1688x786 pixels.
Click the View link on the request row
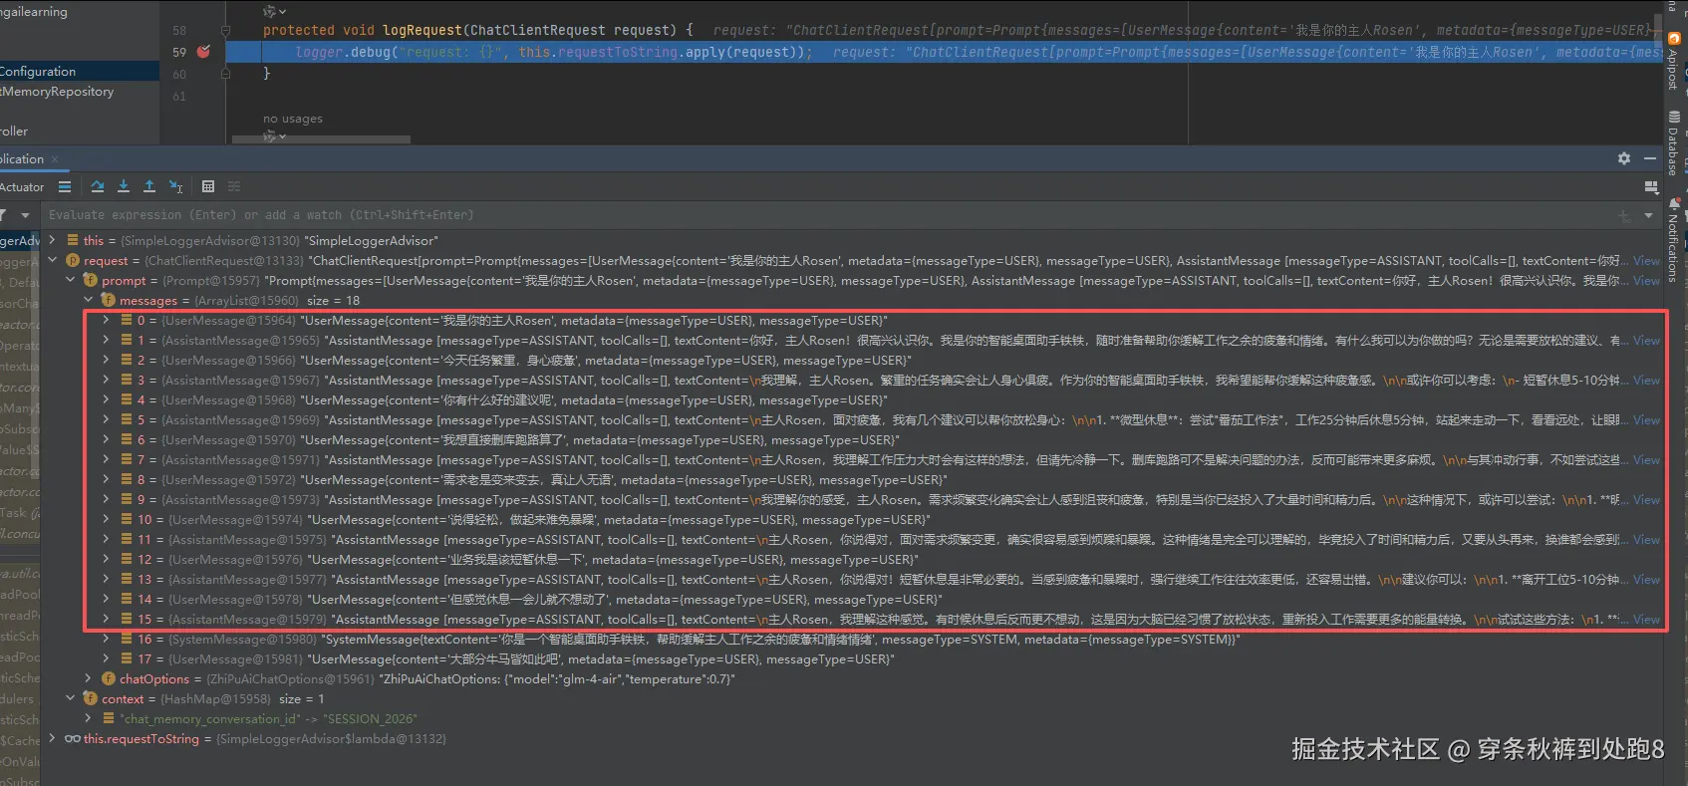point(1646,261)
